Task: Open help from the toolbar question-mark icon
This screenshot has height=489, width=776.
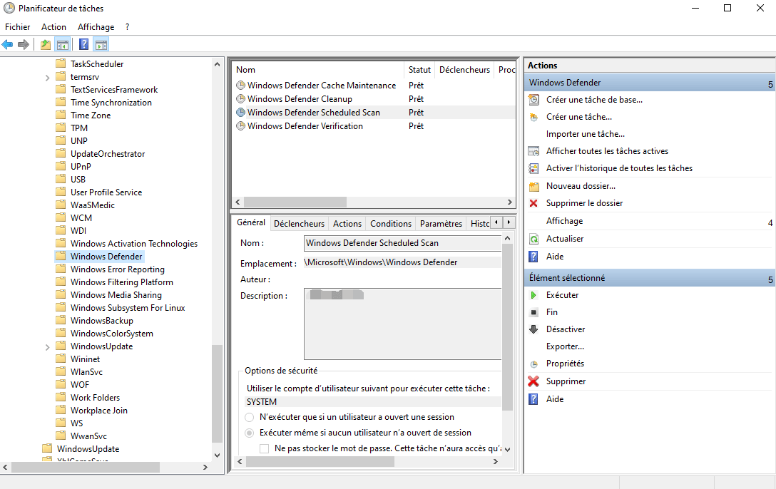Action: click(84, 45)
